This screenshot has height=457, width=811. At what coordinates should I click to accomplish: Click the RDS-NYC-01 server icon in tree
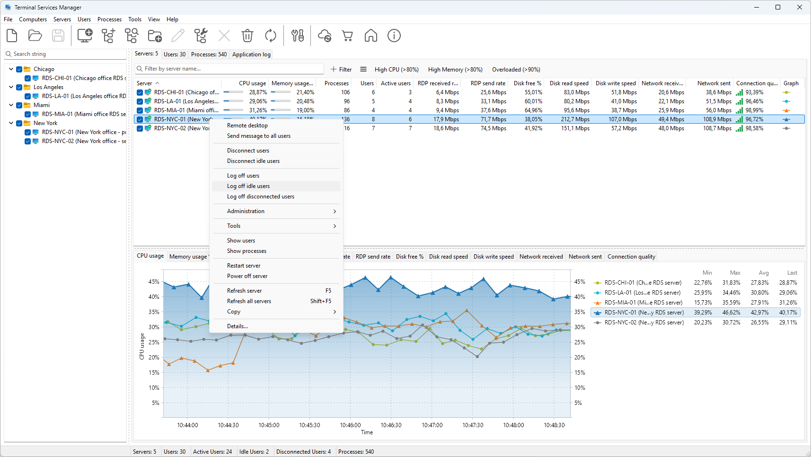(x=35, y=132)
